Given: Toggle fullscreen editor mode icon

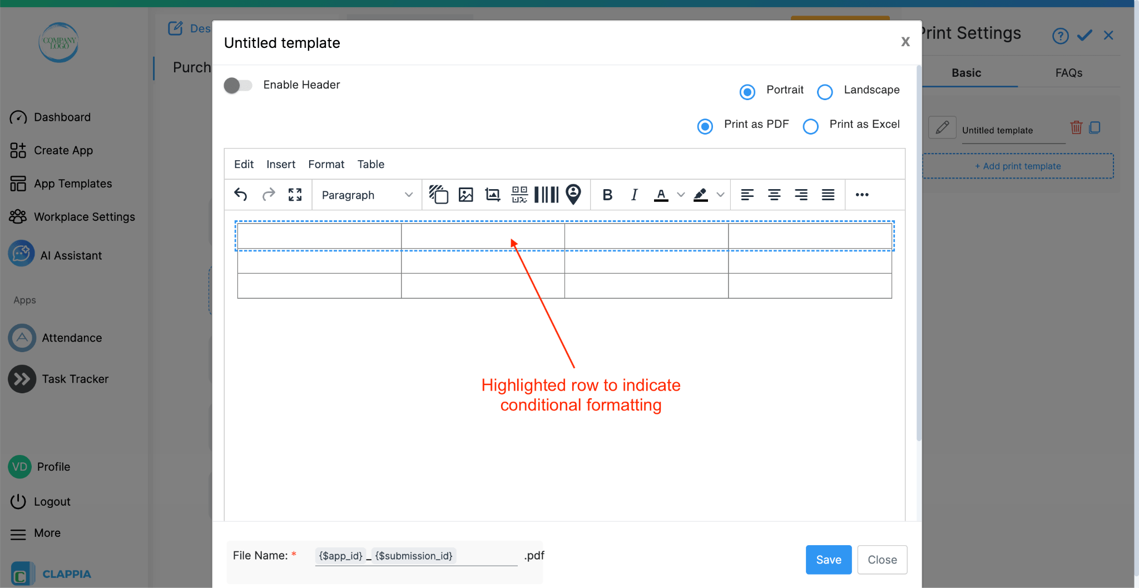Looking at the screenshot, I should (x=295, y=195).
